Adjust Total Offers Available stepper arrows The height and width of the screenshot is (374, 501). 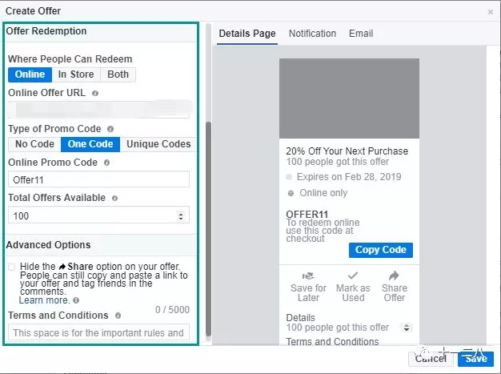pyautogui.click(x=181, y=216)
